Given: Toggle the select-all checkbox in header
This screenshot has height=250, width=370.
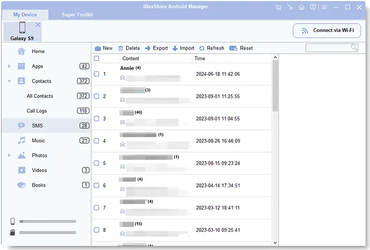Looking at the screenshot, I should 97,59.
